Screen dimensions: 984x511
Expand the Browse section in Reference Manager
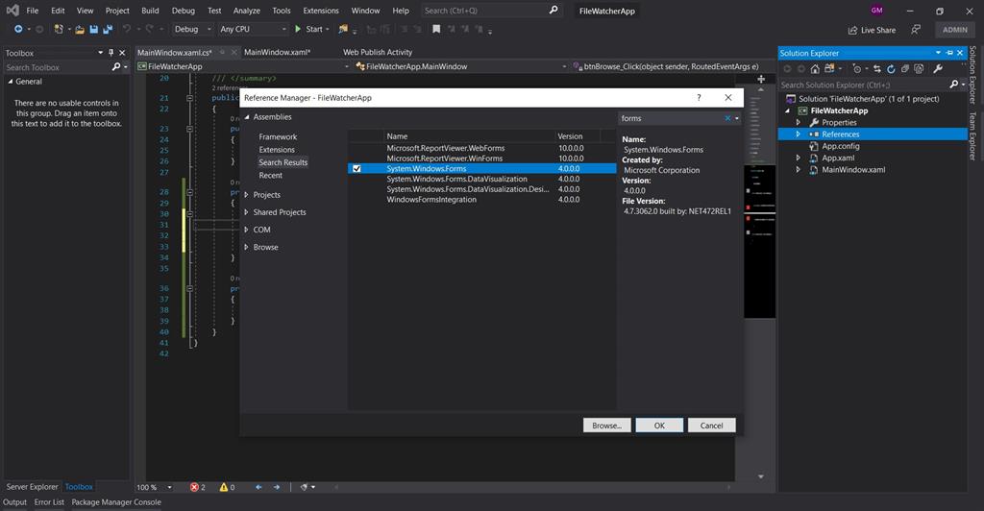[246, 248]
